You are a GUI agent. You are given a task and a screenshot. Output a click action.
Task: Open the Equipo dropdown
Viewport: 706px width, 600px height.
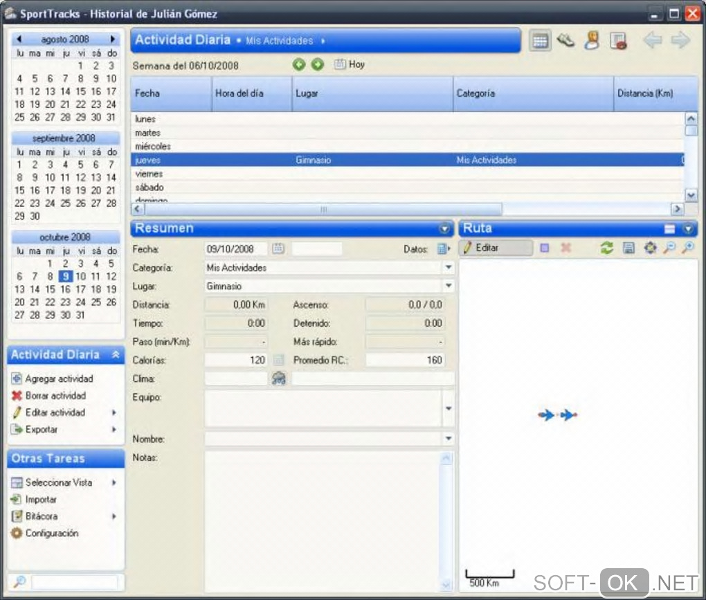click(449, 408)
